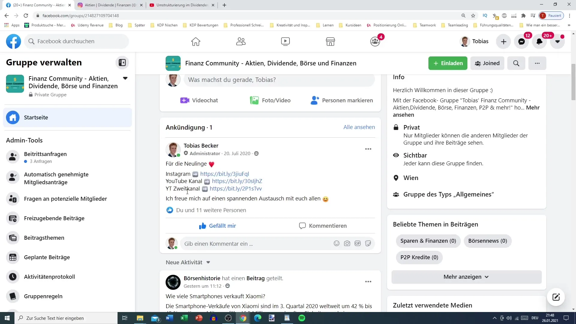Open Automatisch genehmigte Mitgliedsanträge
The height and width of the screenshot is (324, 576).
point(67,178)
